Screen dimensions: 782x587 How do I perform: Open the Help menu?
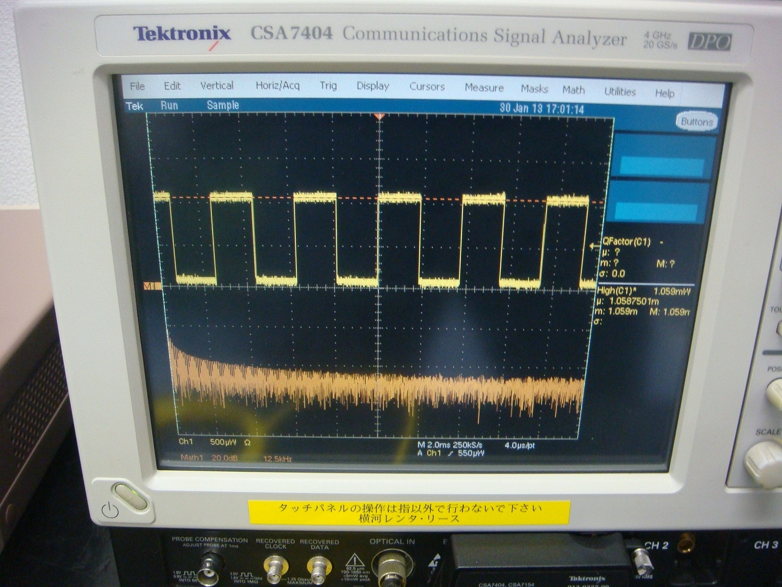[x=665, y=93]
